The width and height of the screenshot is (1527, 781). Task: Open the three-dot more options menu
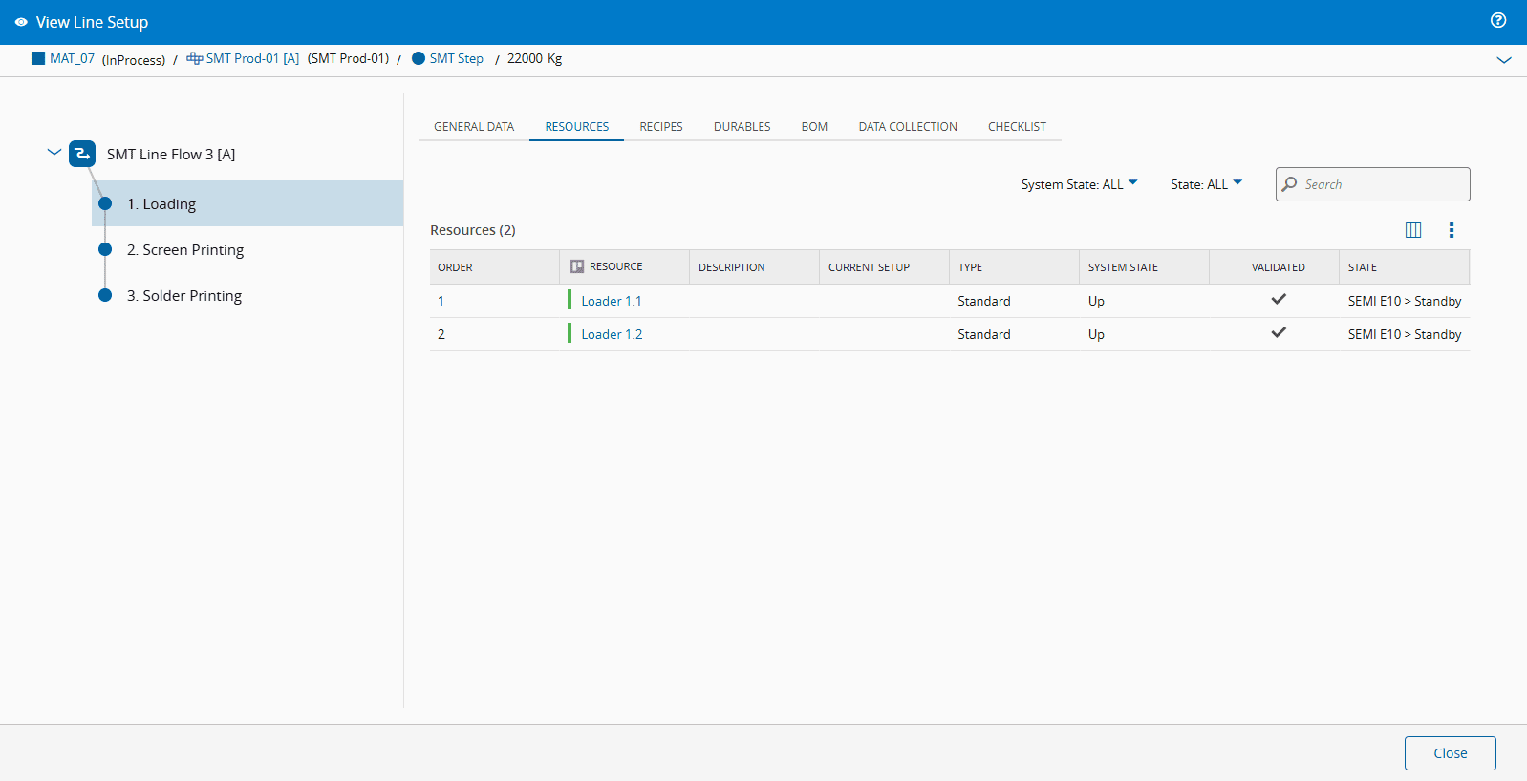coord(1451,230)
